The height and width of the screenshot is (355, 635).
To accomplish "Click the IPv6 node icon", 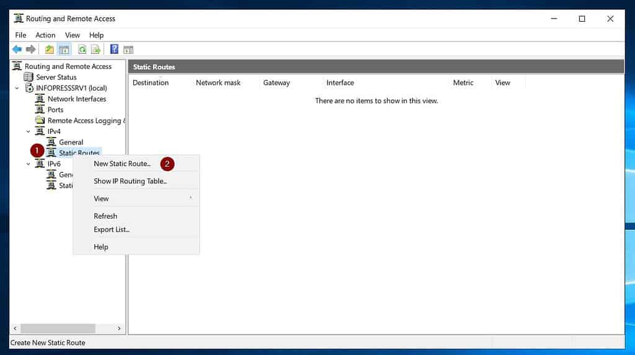I will click(x=40, y=164).
